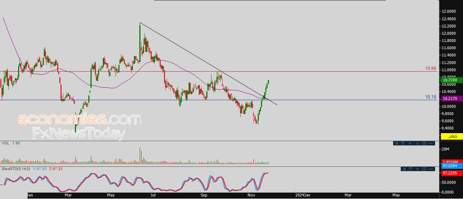
Task: Move the SlowSTO panel up
Action: click(417, 169)
